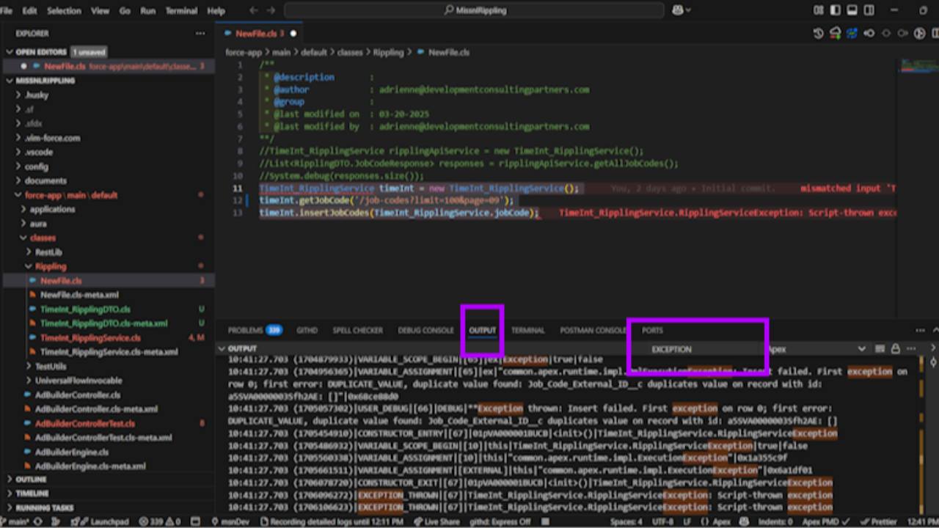Viewport: 939px width, 528px height.
Task: Expand the TestUtils folder
Action: click(x=50, y=366)
